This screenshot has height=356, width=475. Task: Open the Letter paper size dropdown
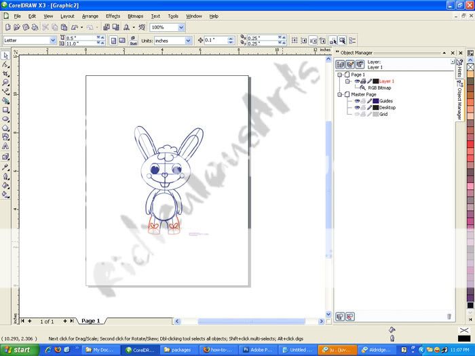[x=53, y=40]
